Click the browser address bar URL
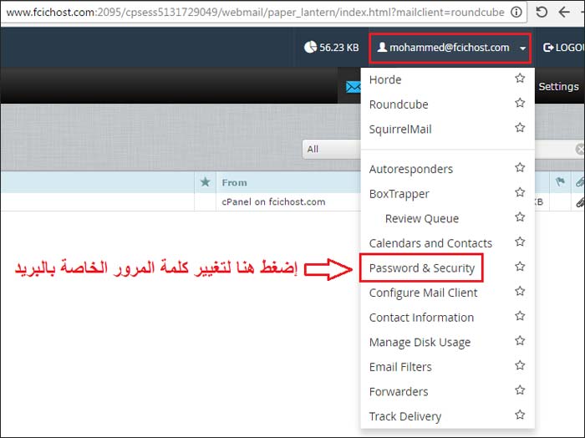Image resolution: width=585 pixels, height=438 pixels. [x=255, y=13]
